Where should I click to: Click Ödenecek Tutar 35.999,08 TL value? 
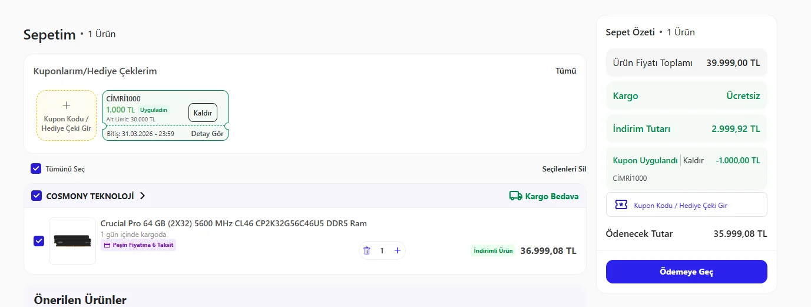(x=740, y=233)
